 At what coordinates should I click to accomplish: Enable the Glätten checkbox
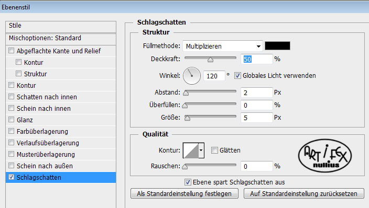tap(214, 150)
